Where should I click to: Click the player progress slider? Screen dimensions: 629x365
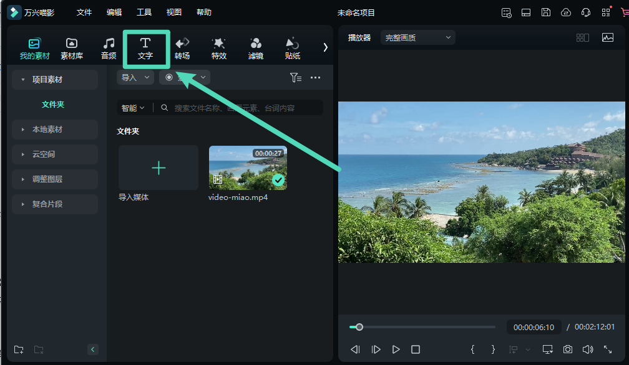click(x=422, y=327)
